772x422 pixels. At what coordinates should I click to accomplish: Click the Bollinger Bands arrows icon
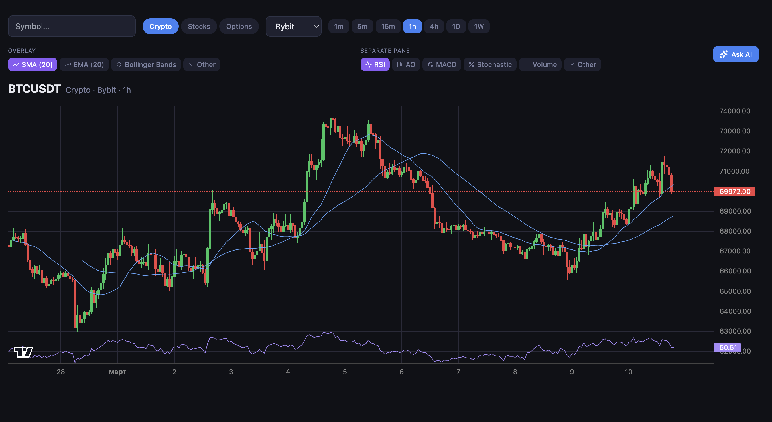[119, 65]
